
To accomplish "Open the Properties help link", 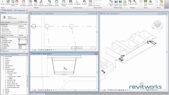I will (5, 51).
